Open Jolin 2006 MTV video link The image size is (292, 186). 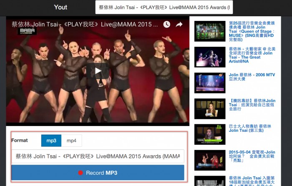click(x=252, y=77)
